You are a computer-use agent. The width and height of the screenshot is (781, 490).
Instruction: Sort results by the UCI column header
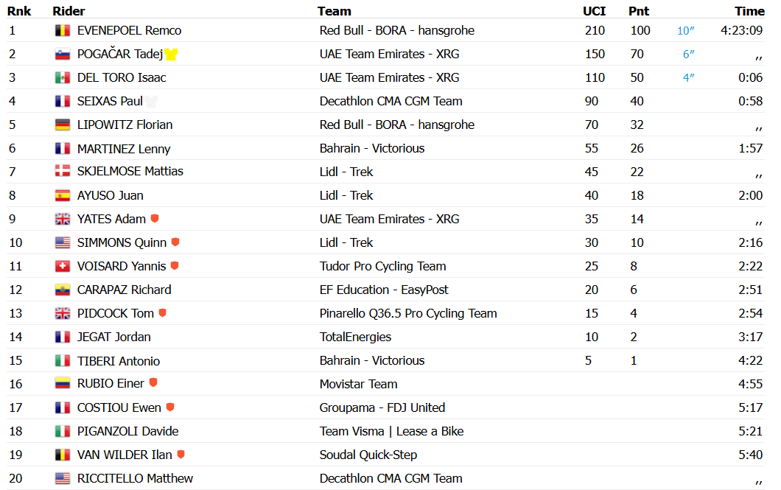click(x=594, y=11)
